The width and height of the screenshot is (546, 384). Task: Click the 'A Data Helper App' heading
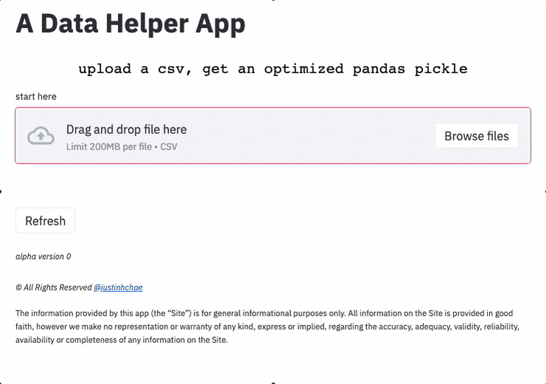(130, 24)
